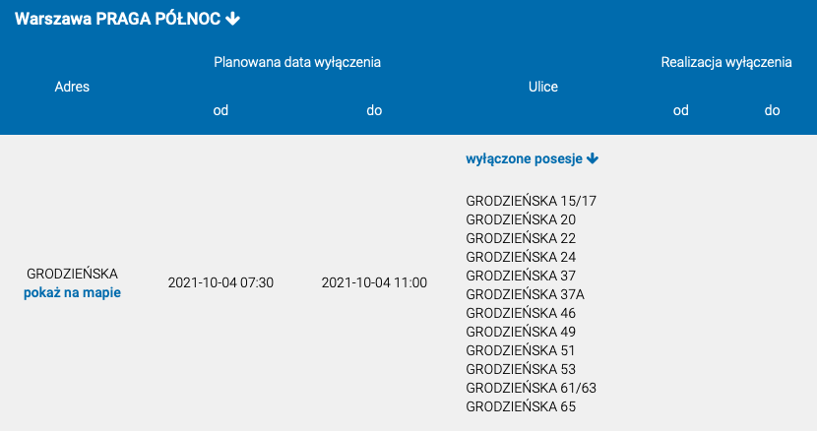The height and width of the screenshot is (433, 817).
Task: Click the planned start time 2021-10-04 07:30
Action: (x=220, y=283)
